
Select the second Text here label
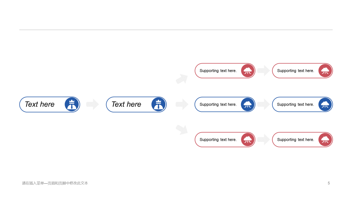126,105
